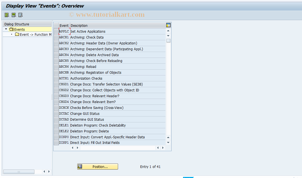Click the CHGD3 event code cell
The width and height of the screenshot is (302, 178).
point(64,96)
